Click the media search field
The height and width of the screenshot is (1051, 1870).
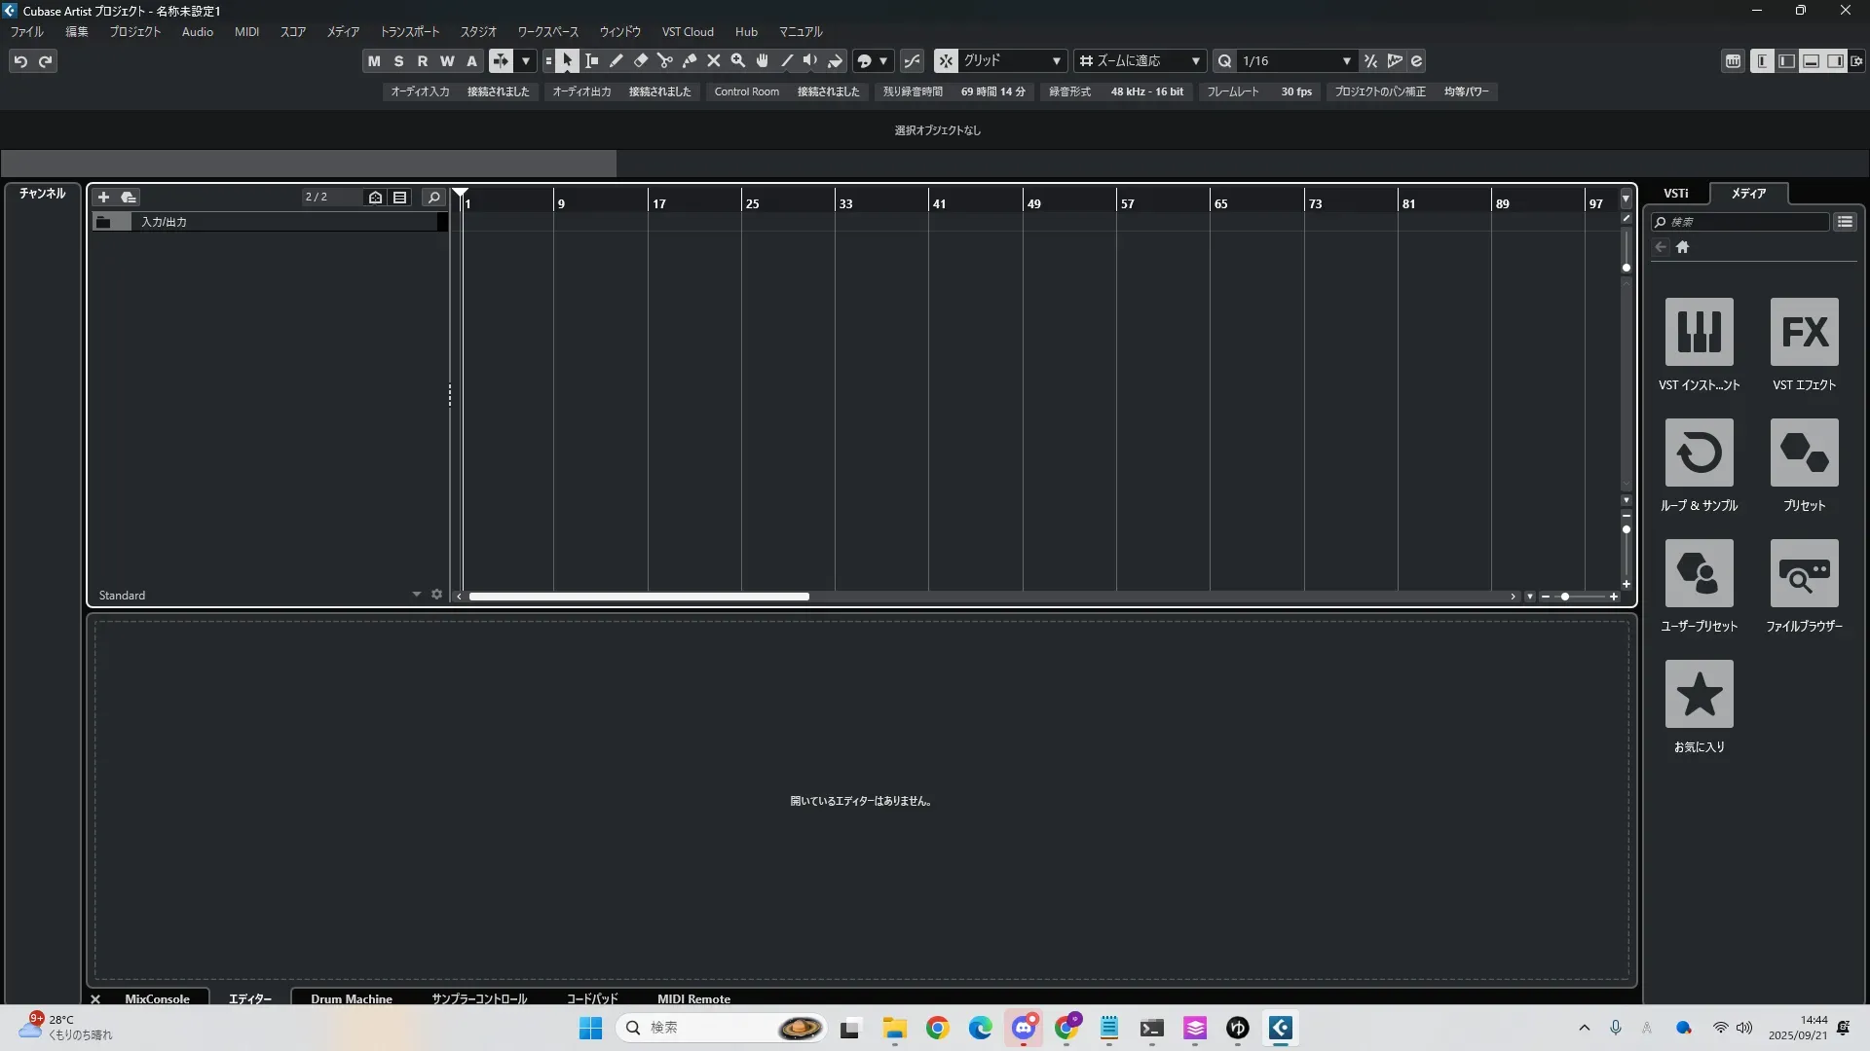(1743, 222)
